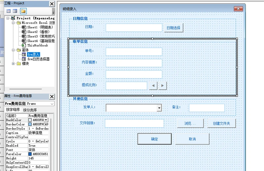Image resolution: width=264 pixels, height=171 pixels.
Task: Select the 日期信息 frame caption
Action: click(x=80, y=18)
